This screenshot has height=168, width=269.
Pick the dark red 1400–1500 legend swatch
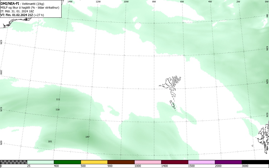(175, 162)
